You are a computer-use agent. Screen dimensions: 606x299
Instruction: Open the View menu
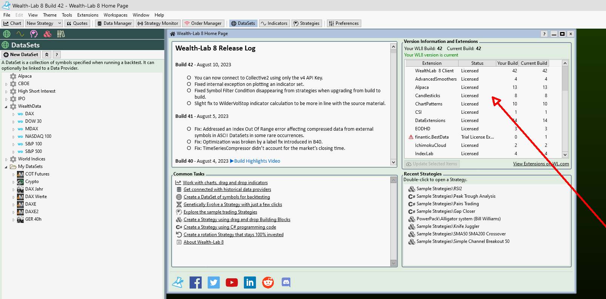(x=33, y=15)
